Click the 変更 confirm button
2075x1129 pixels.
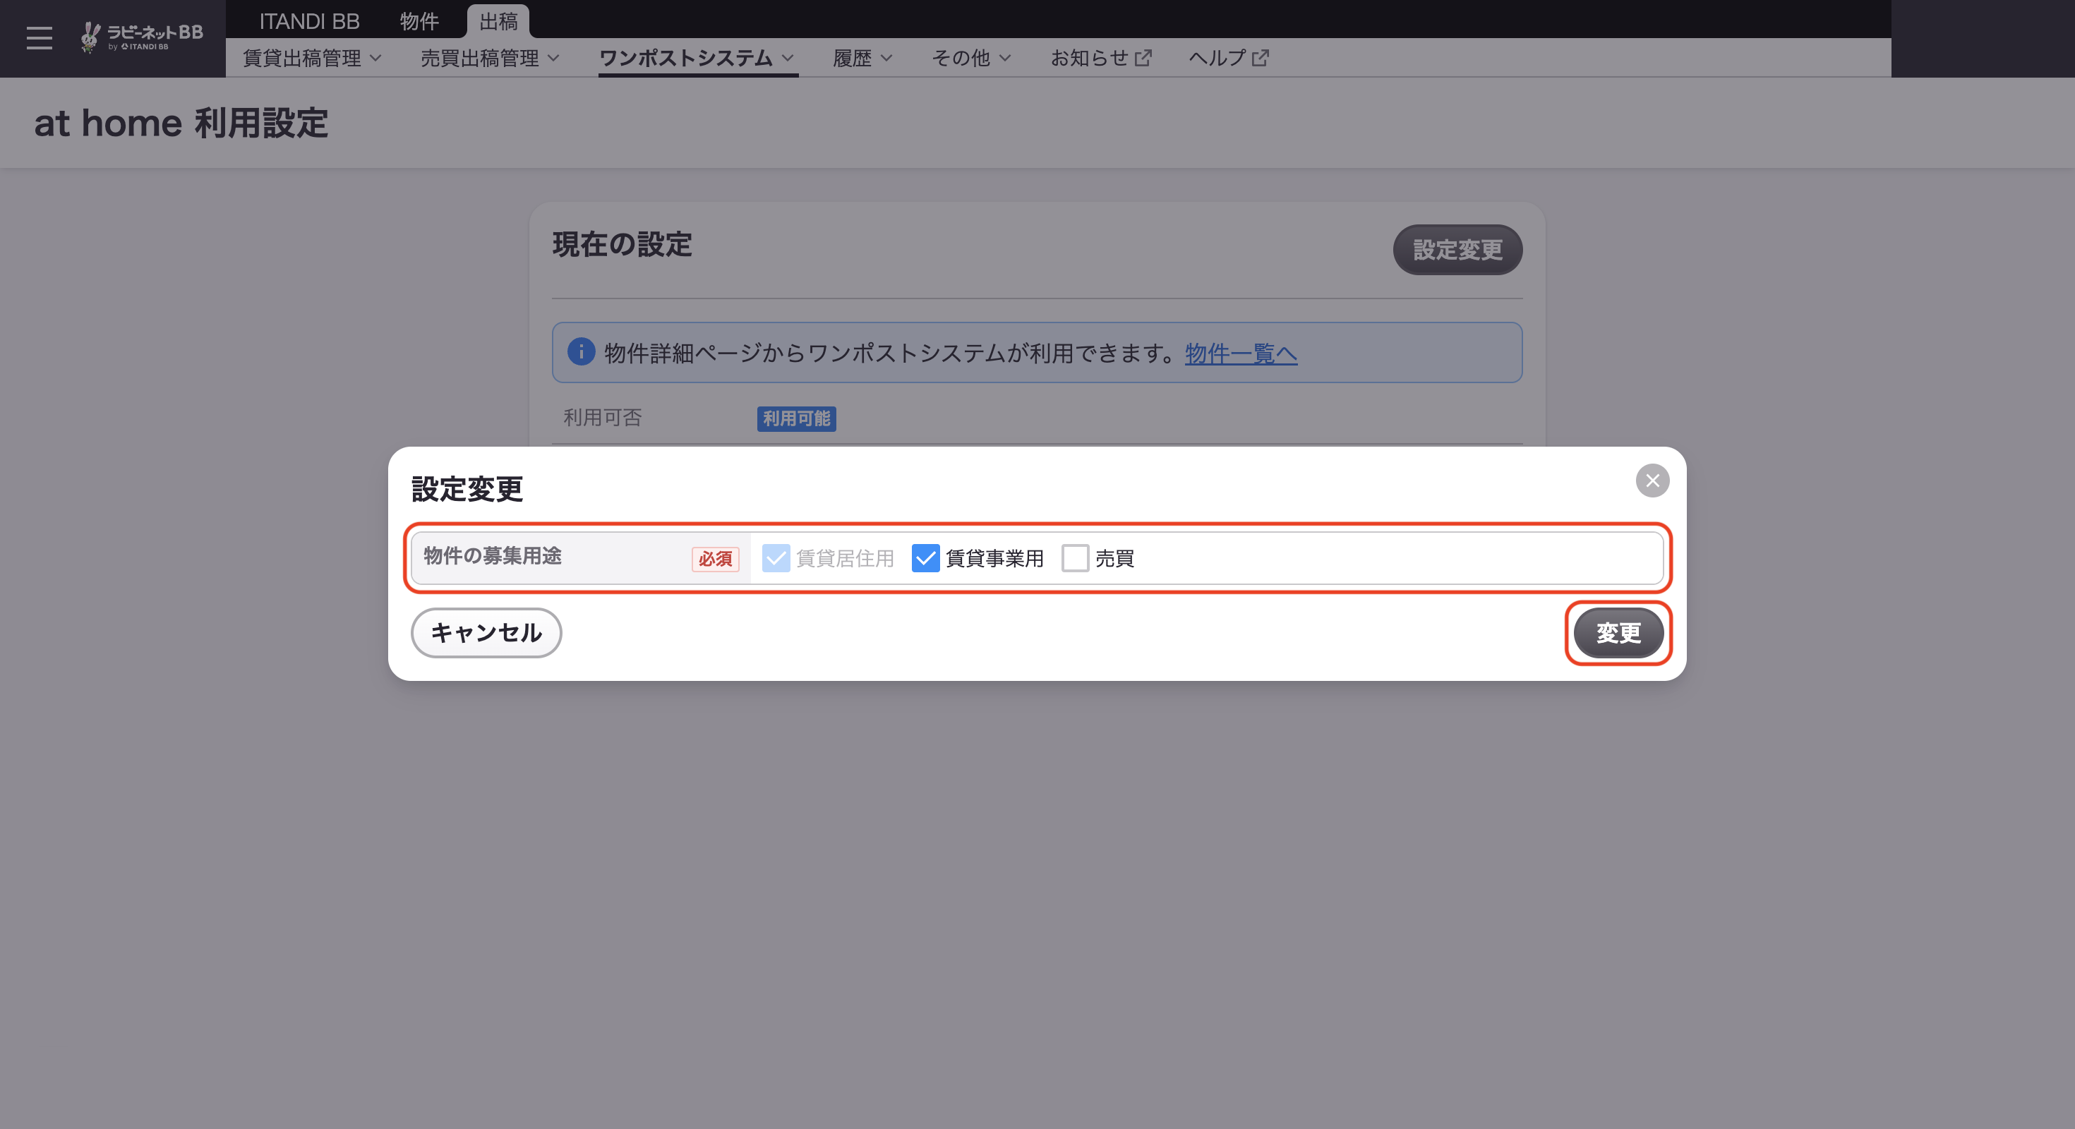[1618, 633]
